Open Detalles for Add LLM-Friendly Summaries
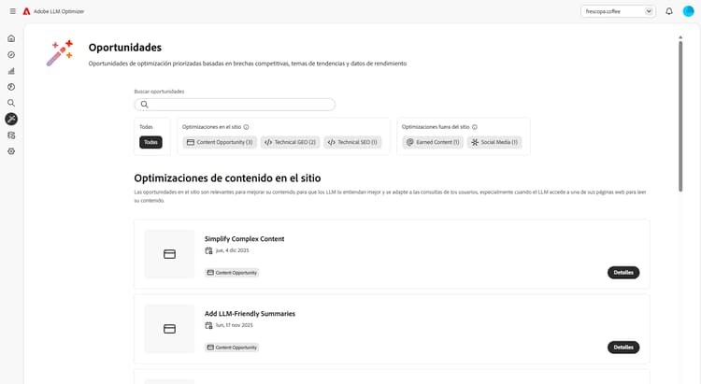This screenshot has width=701, height=384. (623, 347)
